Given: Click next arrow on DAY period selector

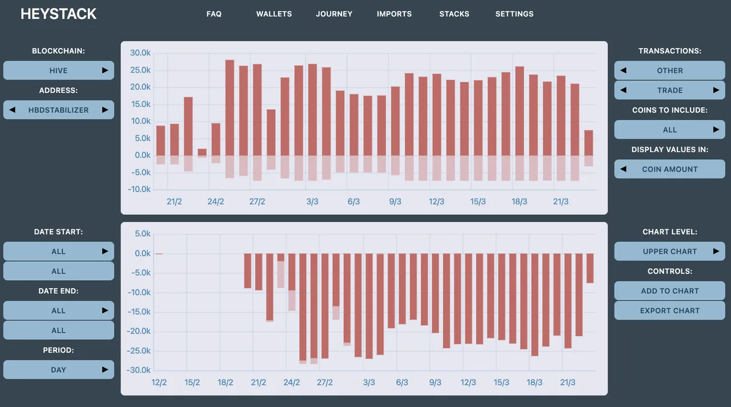Looking at the screenshot, I should (x=105, y=369).
